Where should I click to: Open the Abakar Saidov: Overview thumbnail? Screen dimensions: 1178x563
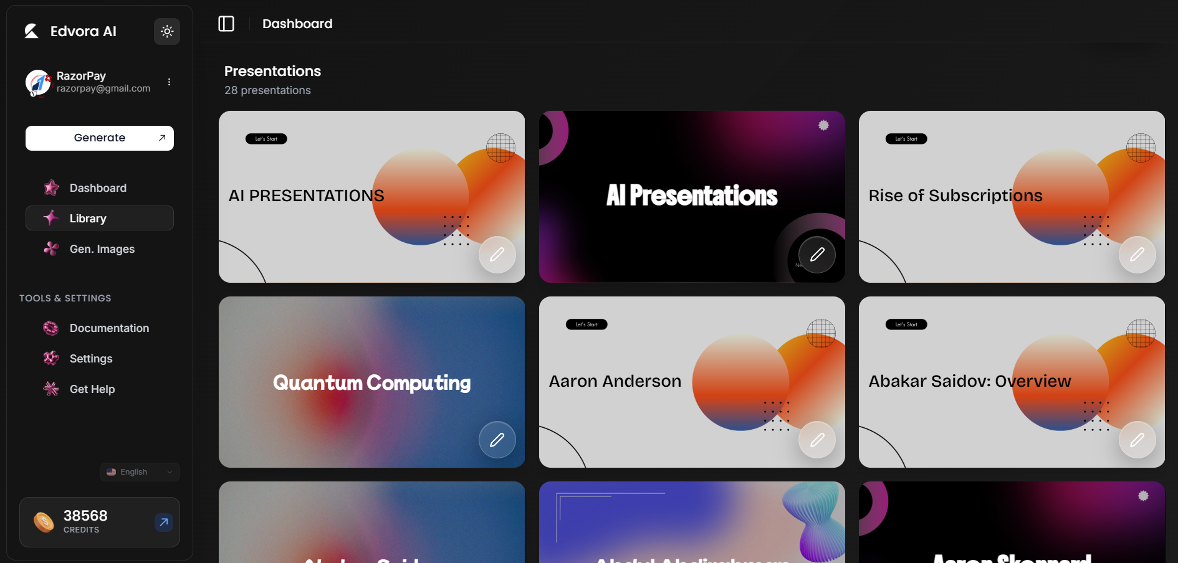1012,382
